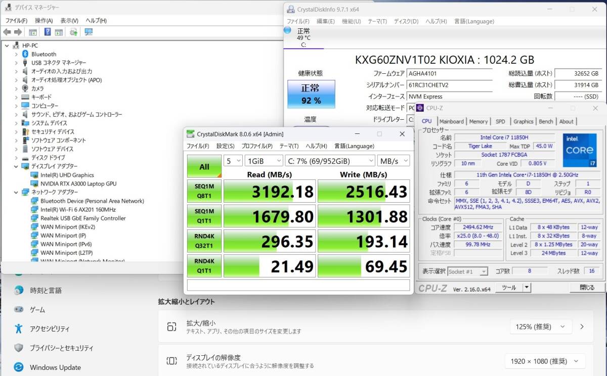Expand the Bluetooth device category
The height and width of the screenshot is (376, 607).
(16, 54)
